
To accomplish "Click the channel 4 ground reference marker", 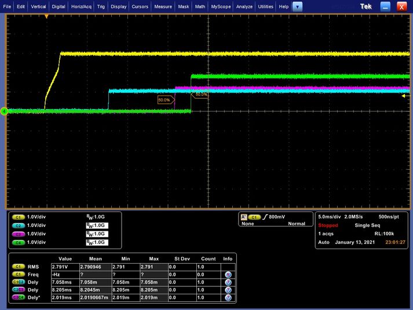I will coord(4,111).
